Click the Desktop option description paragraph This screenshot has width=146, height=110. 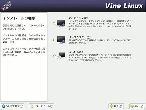(100, 25)
